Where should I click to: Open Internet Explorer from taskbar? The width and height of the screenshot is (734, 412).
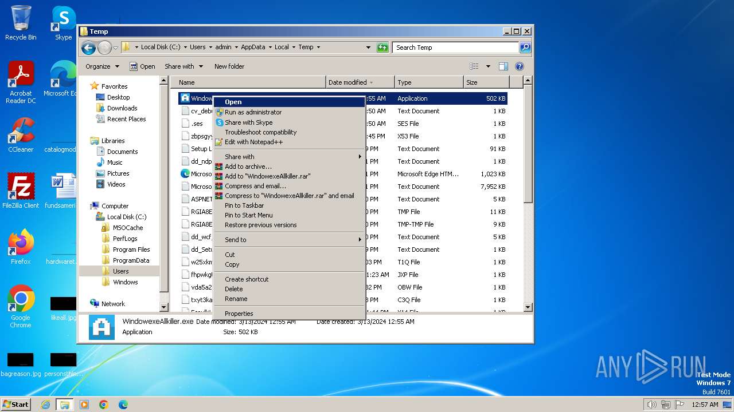tap(45, 405)
